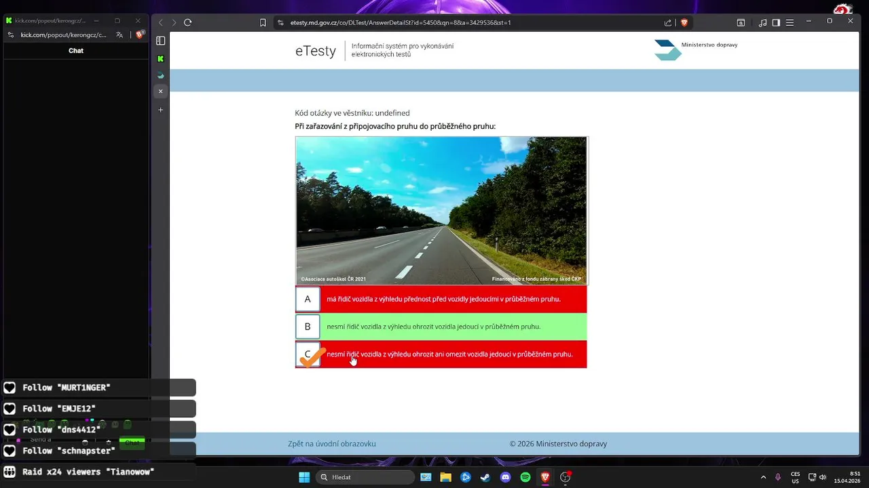Screen dimensions: 869x488
Task: Click the green Chat send button in Kick popout
Action: point(132,443)
